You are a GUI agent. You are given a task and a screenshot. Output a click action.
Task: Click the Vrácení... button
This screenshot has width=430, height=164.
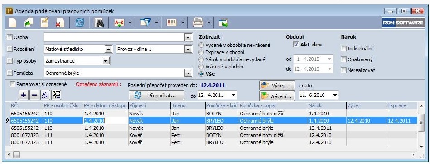277,96
